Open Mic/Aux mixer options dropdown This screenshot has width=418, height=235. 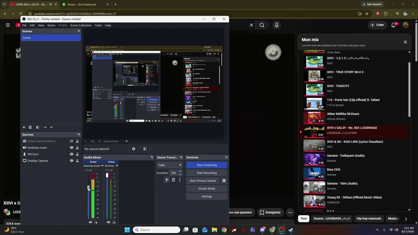pyautogui.click(x=117, y=166)
